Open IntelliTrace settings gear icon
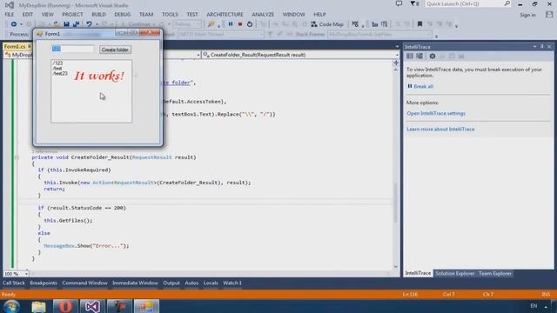Image resolution: width=557 pixels, height=313 pixels. click(x=433, y=56)
